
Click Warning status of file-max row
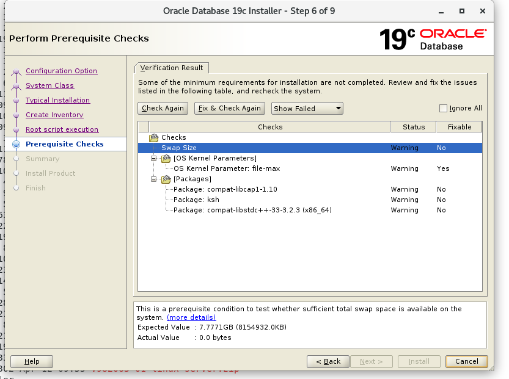pos(405,168)
